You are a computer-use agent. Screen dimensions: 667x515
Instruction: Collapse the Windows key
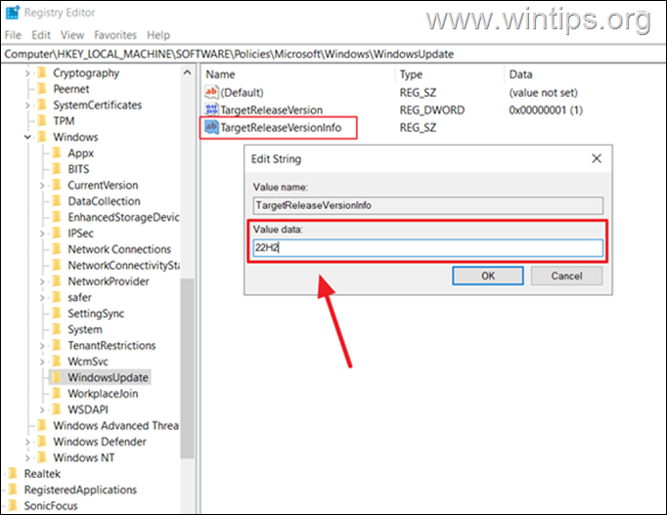pyautogui.click(x=27, y=137)
